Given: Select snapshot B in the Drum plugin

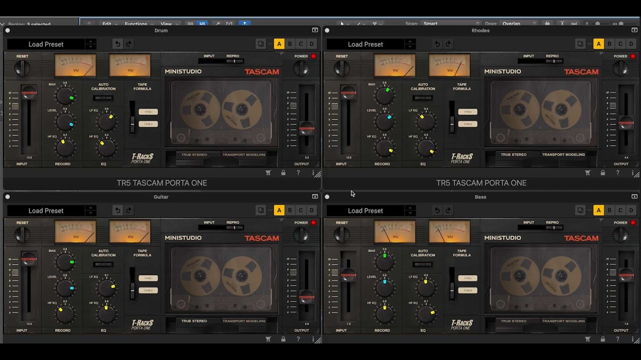Looking at the screenshot, I should 290,43.
